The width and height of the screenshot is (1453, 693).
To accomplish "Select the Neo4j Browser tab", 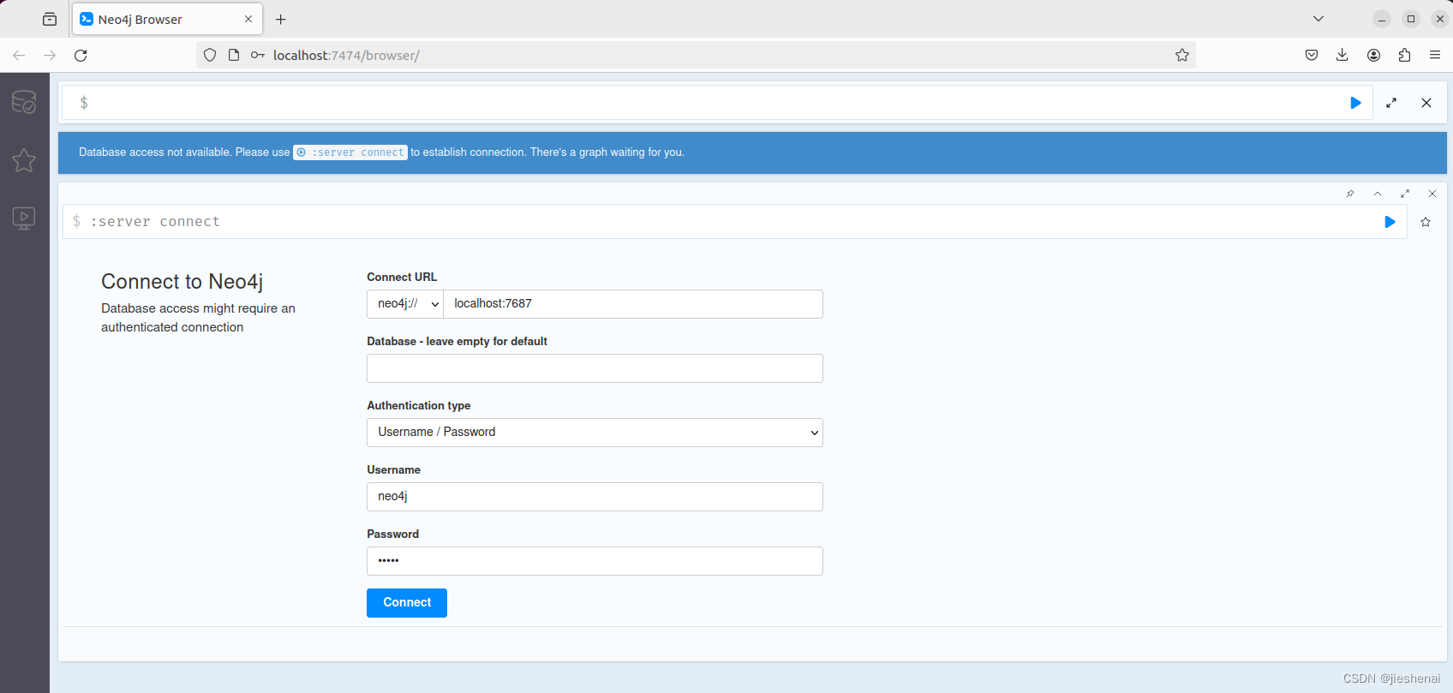I will click(x=167, y=19).
